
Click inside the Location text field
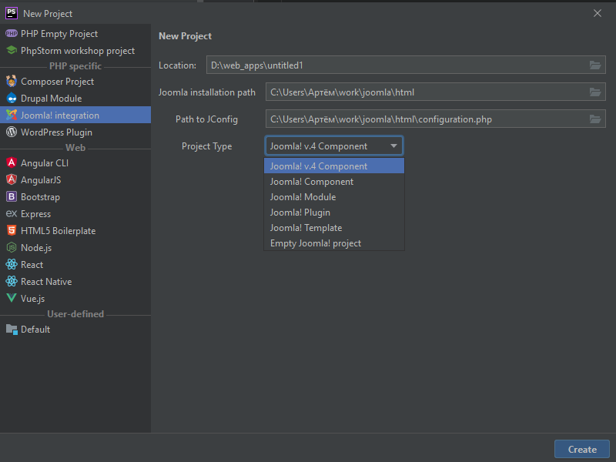(393, 65)
